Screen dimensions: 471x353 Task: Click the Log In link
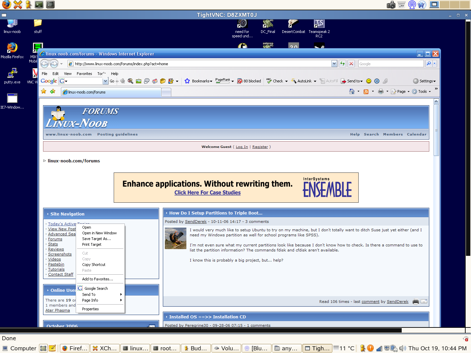[242, 147]
